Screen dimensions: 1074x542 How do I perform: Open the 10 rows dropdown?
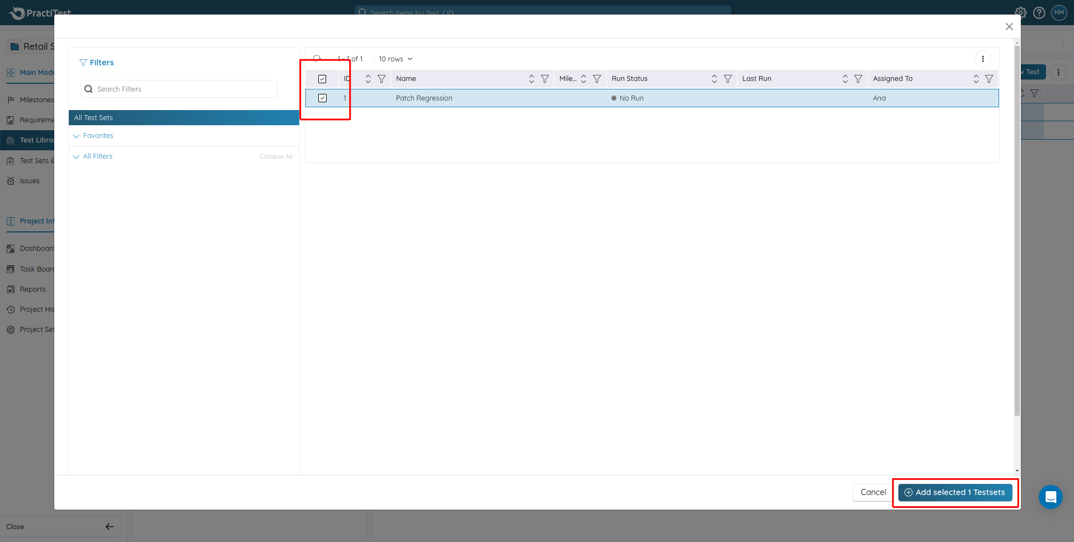[395, 59]
